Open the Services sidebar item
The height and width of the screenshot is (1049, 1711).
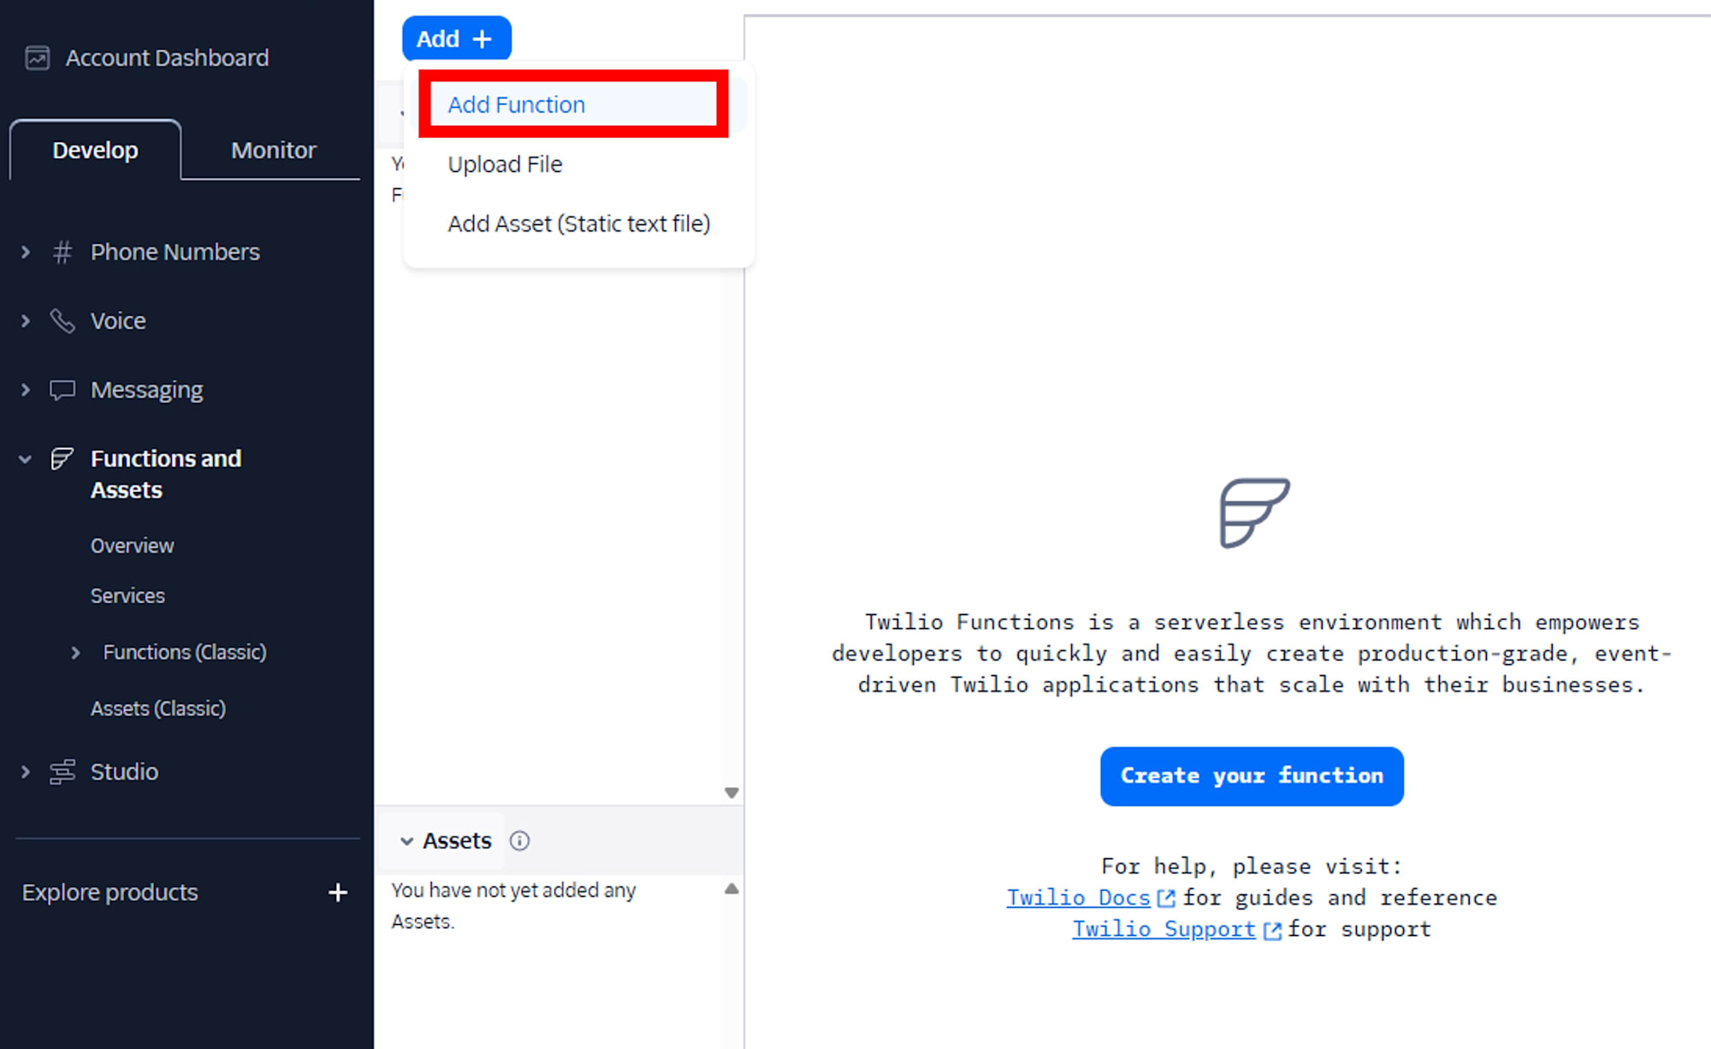click(x=127, y=596)
